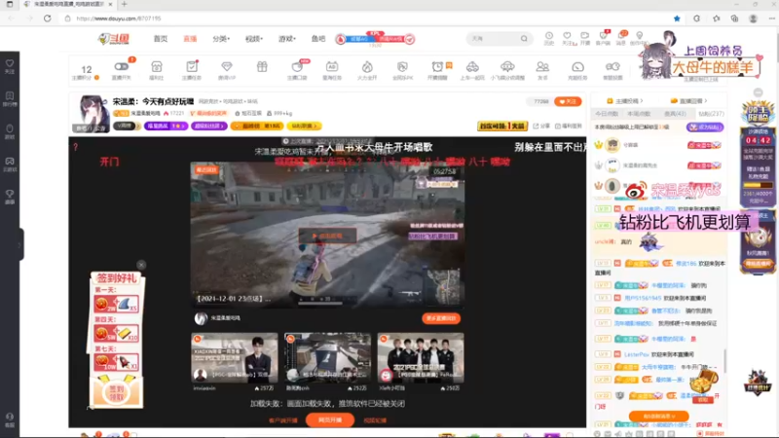This screenshot has height=438, width=779.
Task: Open the flame 火力全开 icon
Action: point(367,69)
